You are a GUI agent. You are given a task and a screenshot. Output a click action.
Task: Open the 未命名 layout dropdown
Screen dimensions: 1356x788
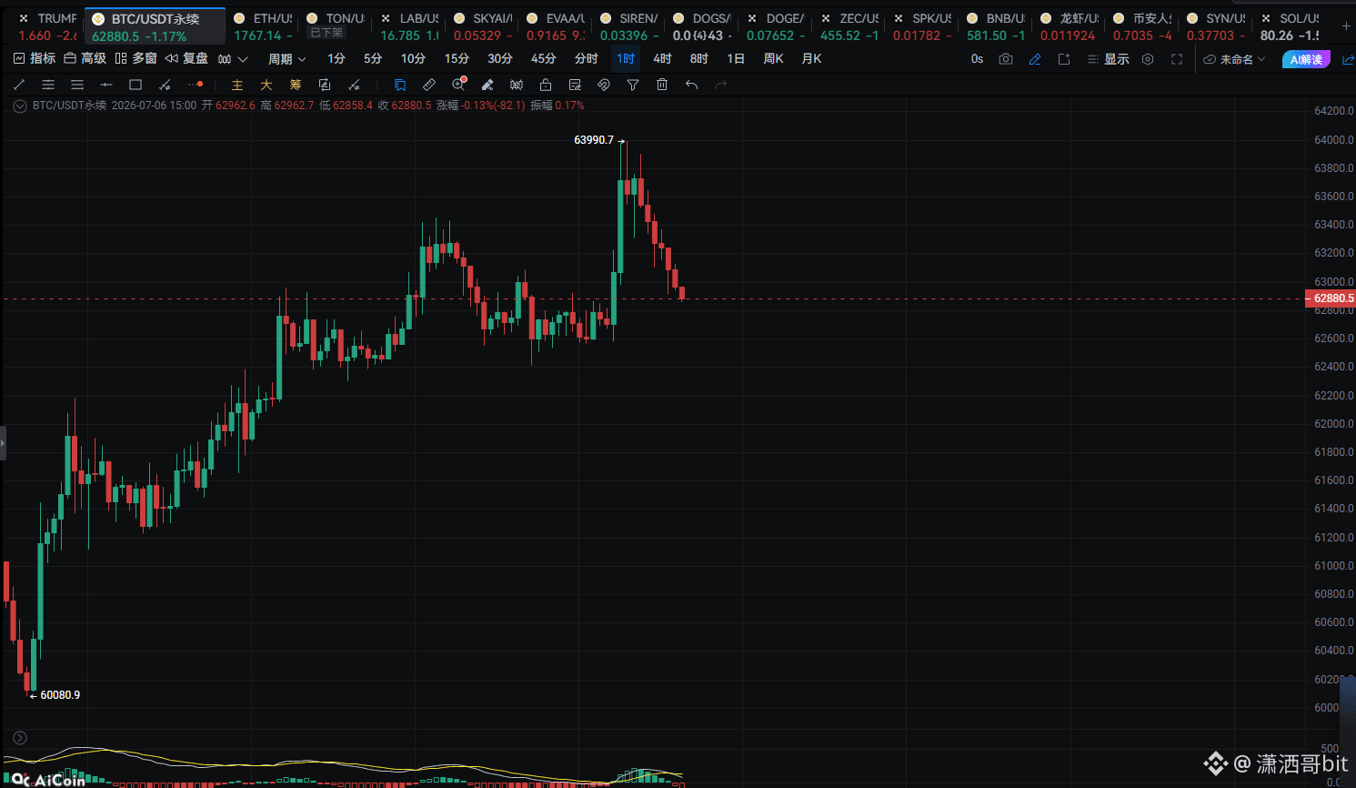coord(1234,59)
